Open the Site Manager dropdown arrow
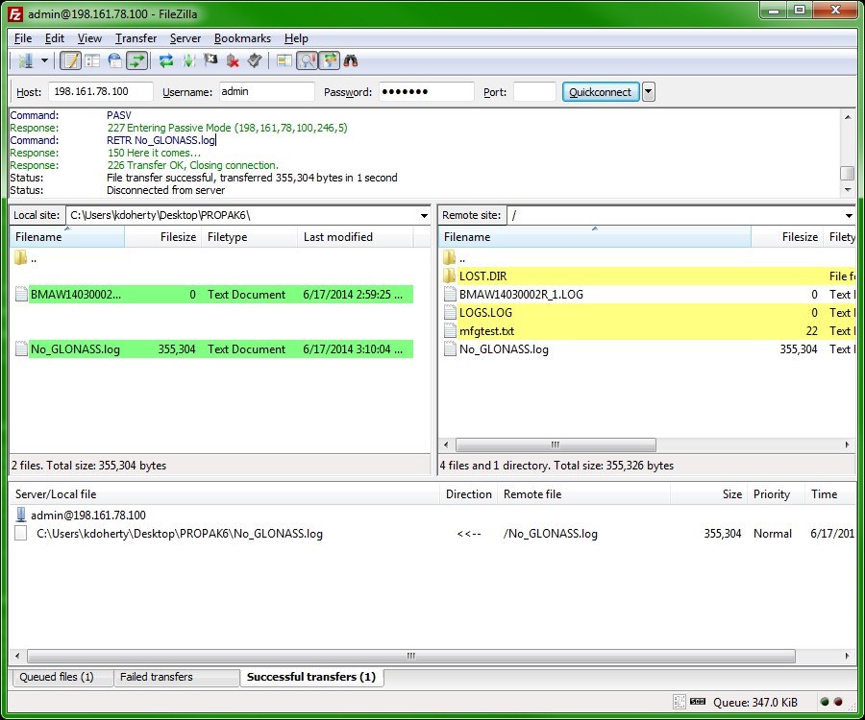This screenshot has width=865, height=720. point(44,60)
